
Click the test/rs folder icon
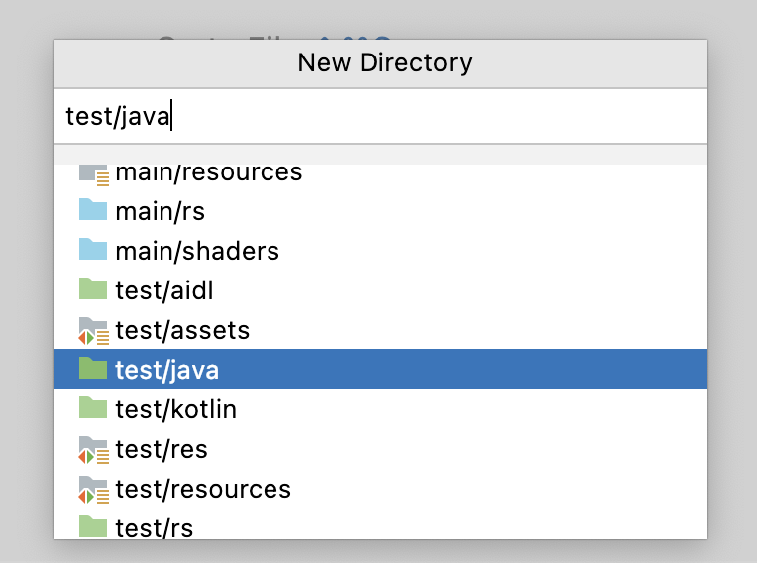[93, 526]
